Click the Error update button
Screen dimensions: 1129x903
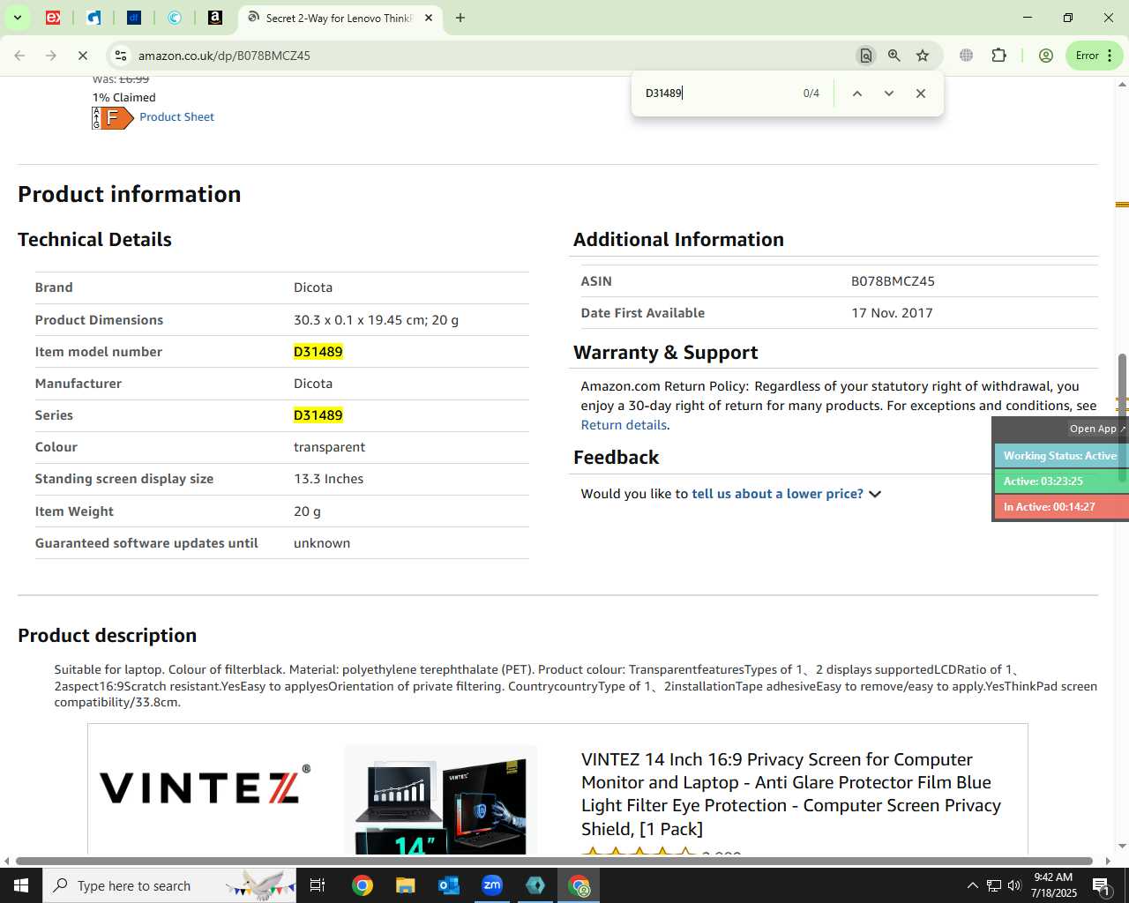pyautogui.click(x=1094, y=56)
